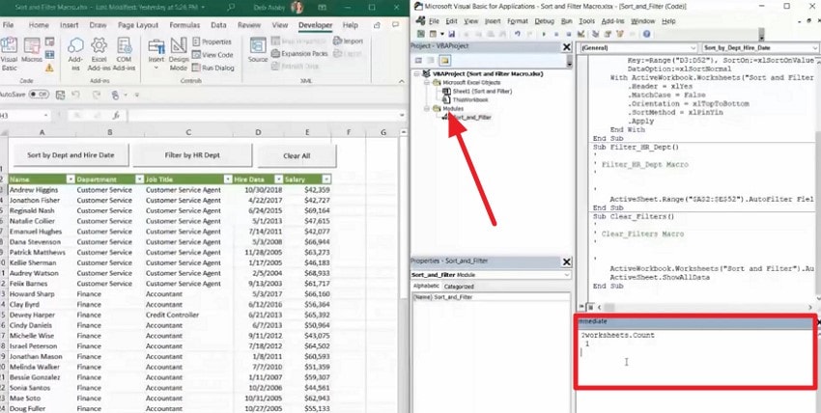Select cell containing Andrew Higgins
Image resolution: width=821 pixels, height=413 pixels.
42,190
